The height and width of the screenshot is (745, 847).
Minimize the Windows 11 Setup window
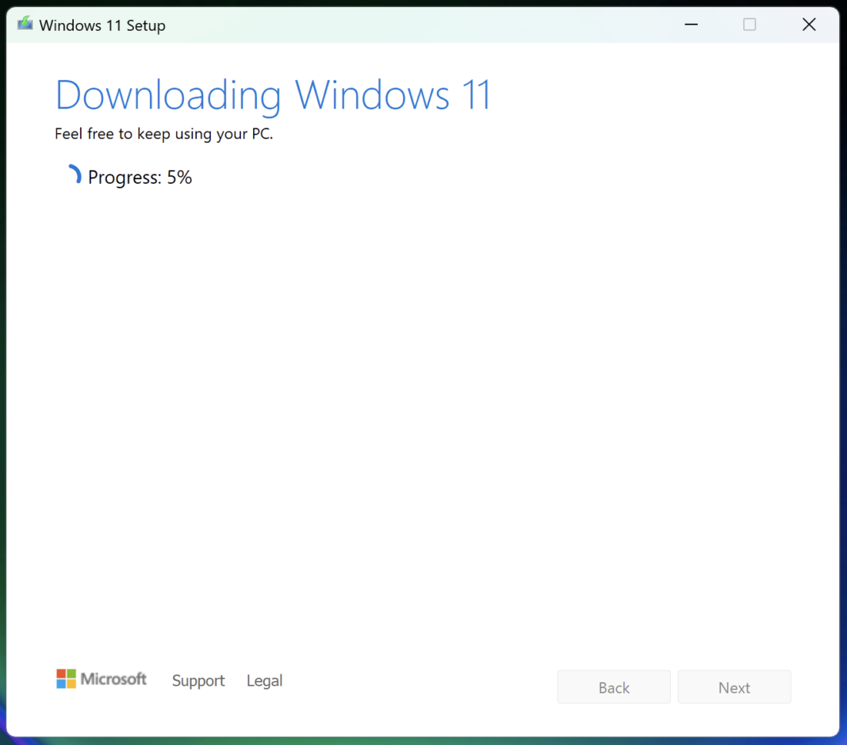(x=691, y=25)
